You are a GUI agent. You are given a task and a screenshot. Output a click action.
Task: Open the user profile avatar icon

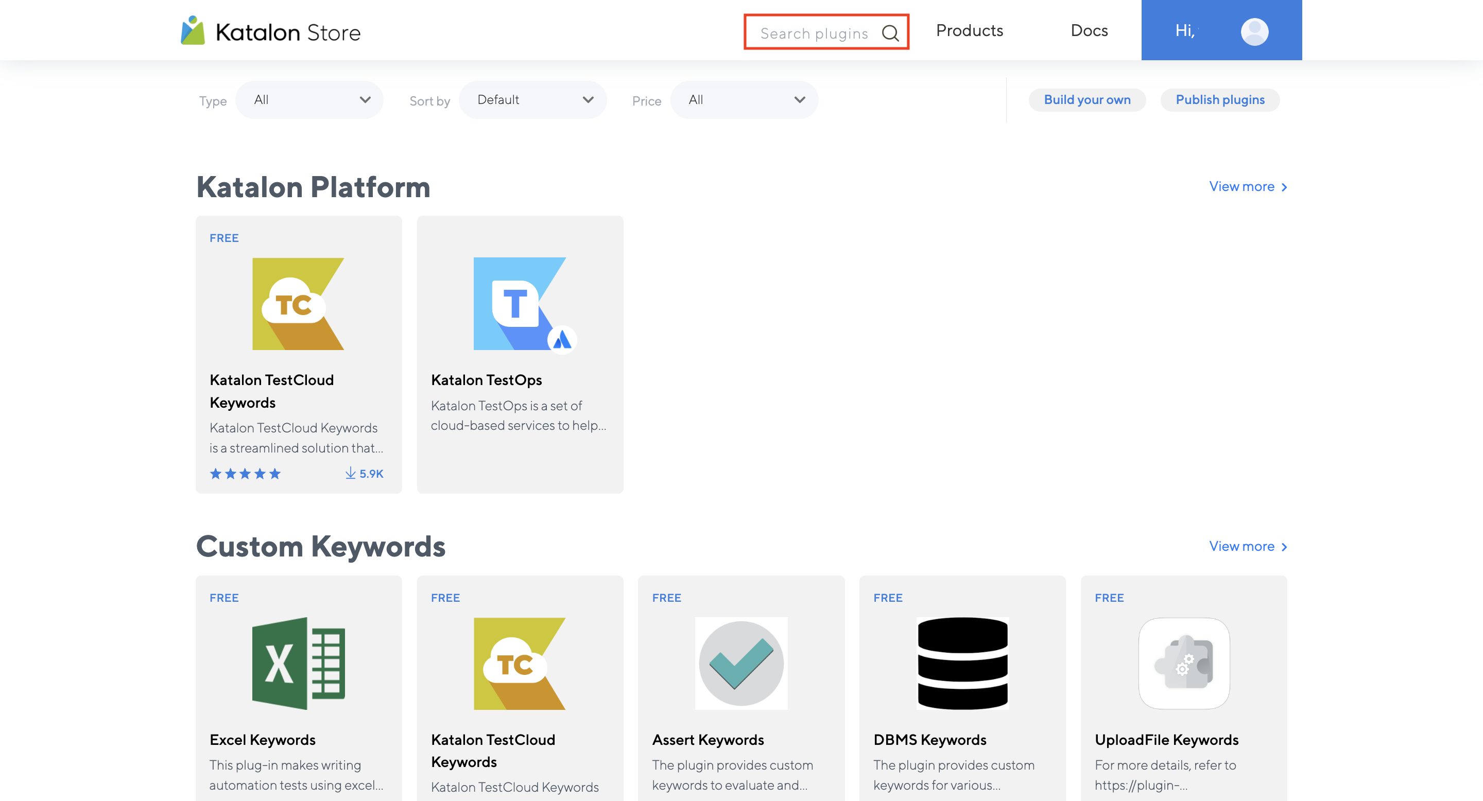click(x=1254, y=31)
